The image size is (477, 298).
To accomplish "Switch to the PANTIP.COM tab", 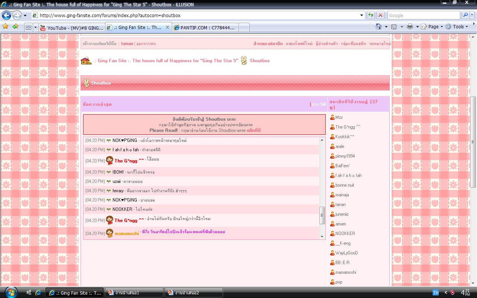I will (205, 28).
